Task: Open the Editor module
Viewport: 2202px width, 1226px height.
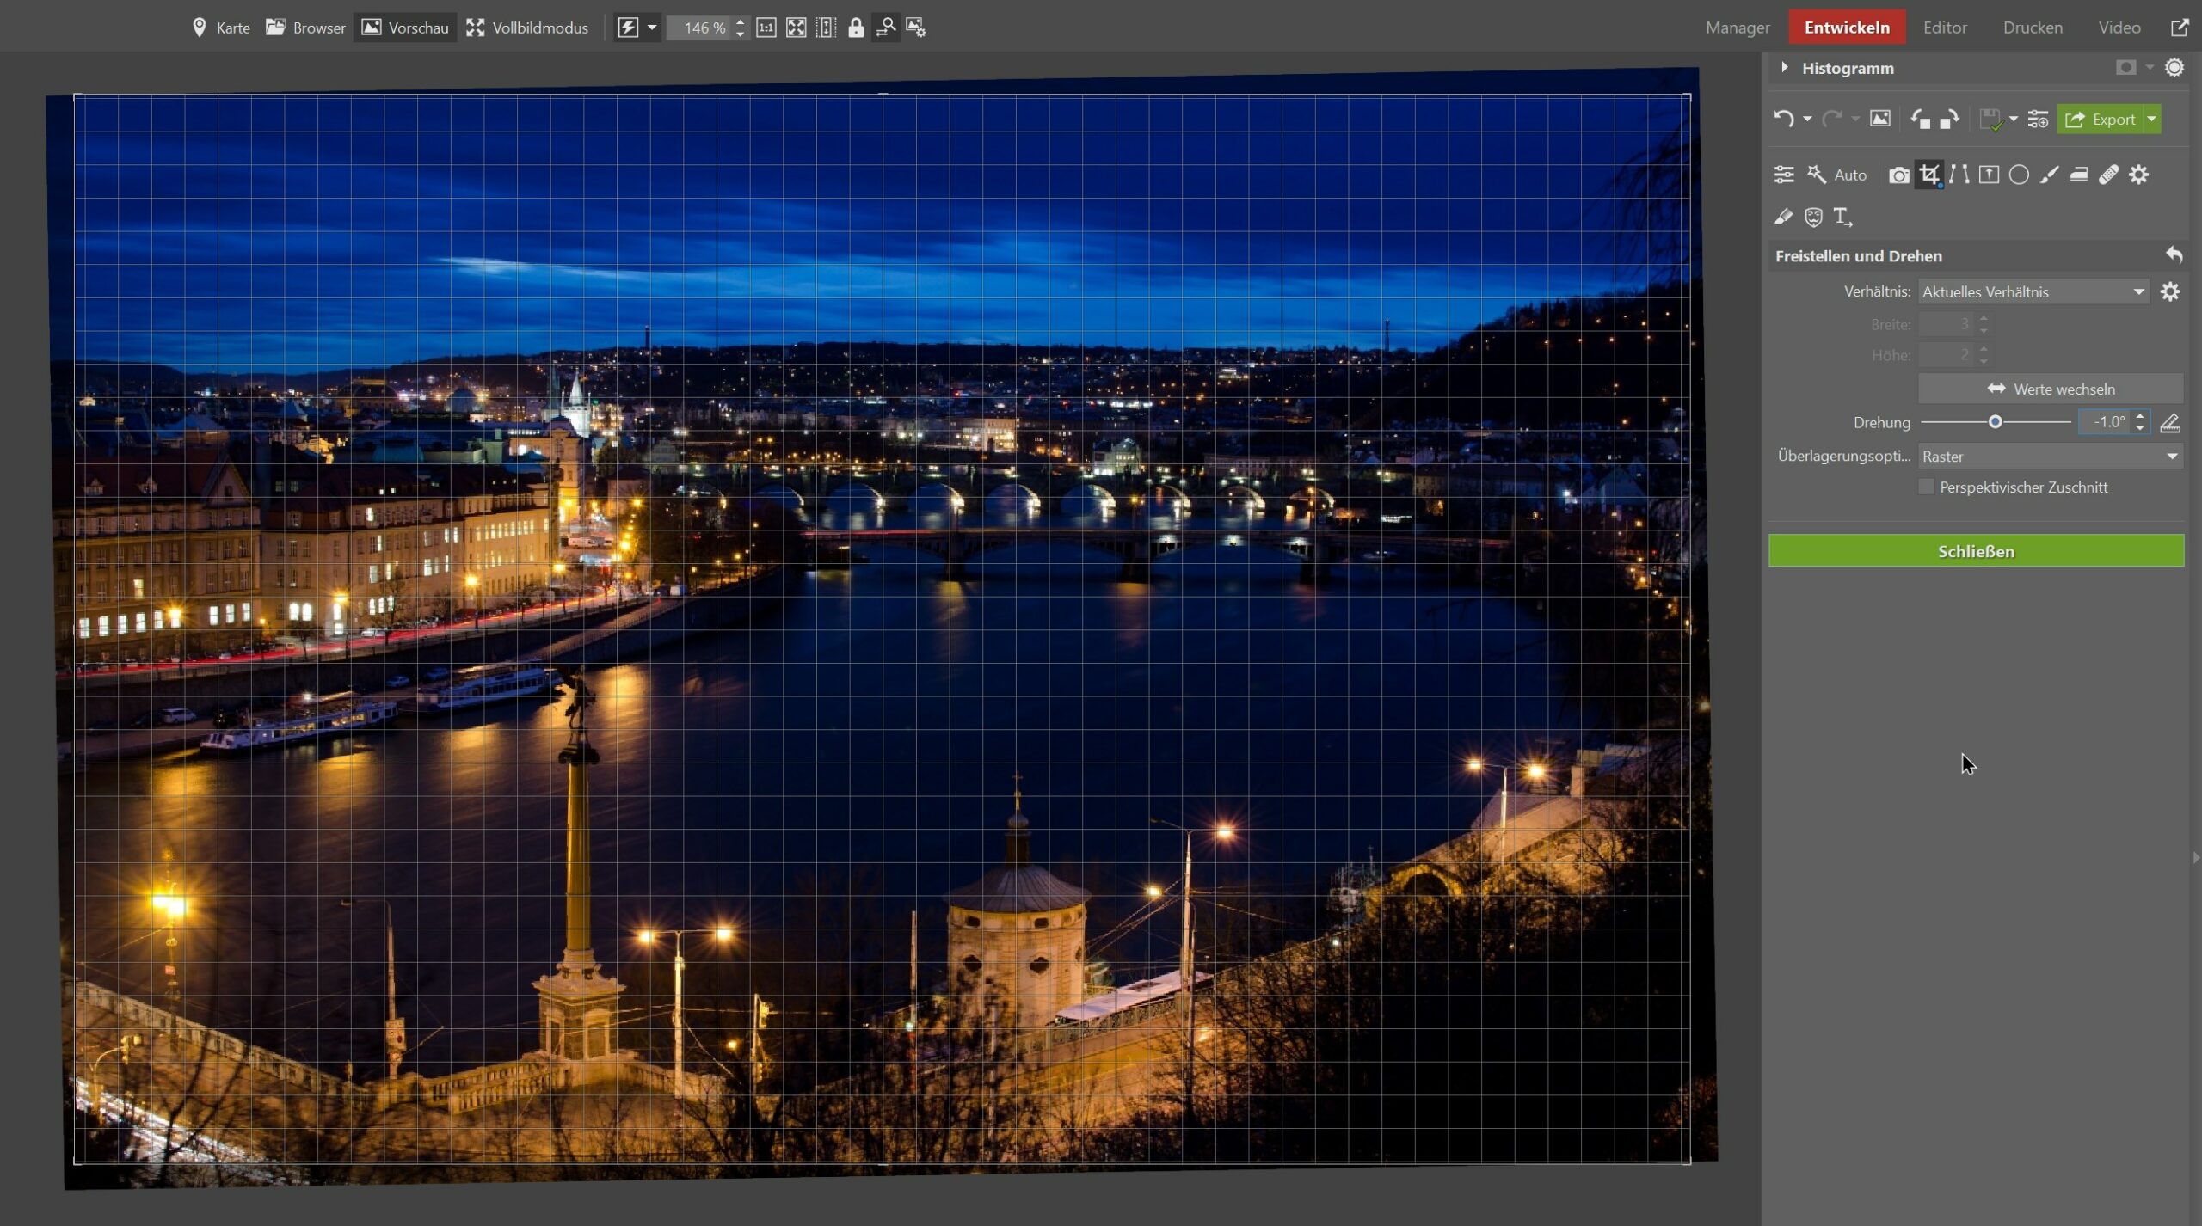Action: click(x=1945, y=28)
